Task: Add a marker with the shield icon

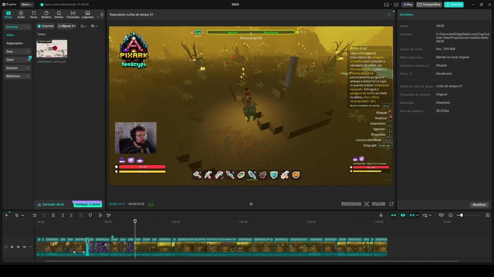Action: tap(90, 215)
